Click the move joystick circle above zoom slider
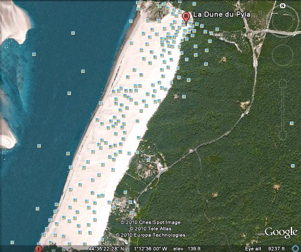Screen dimensions: 301x252 point(283,55)
